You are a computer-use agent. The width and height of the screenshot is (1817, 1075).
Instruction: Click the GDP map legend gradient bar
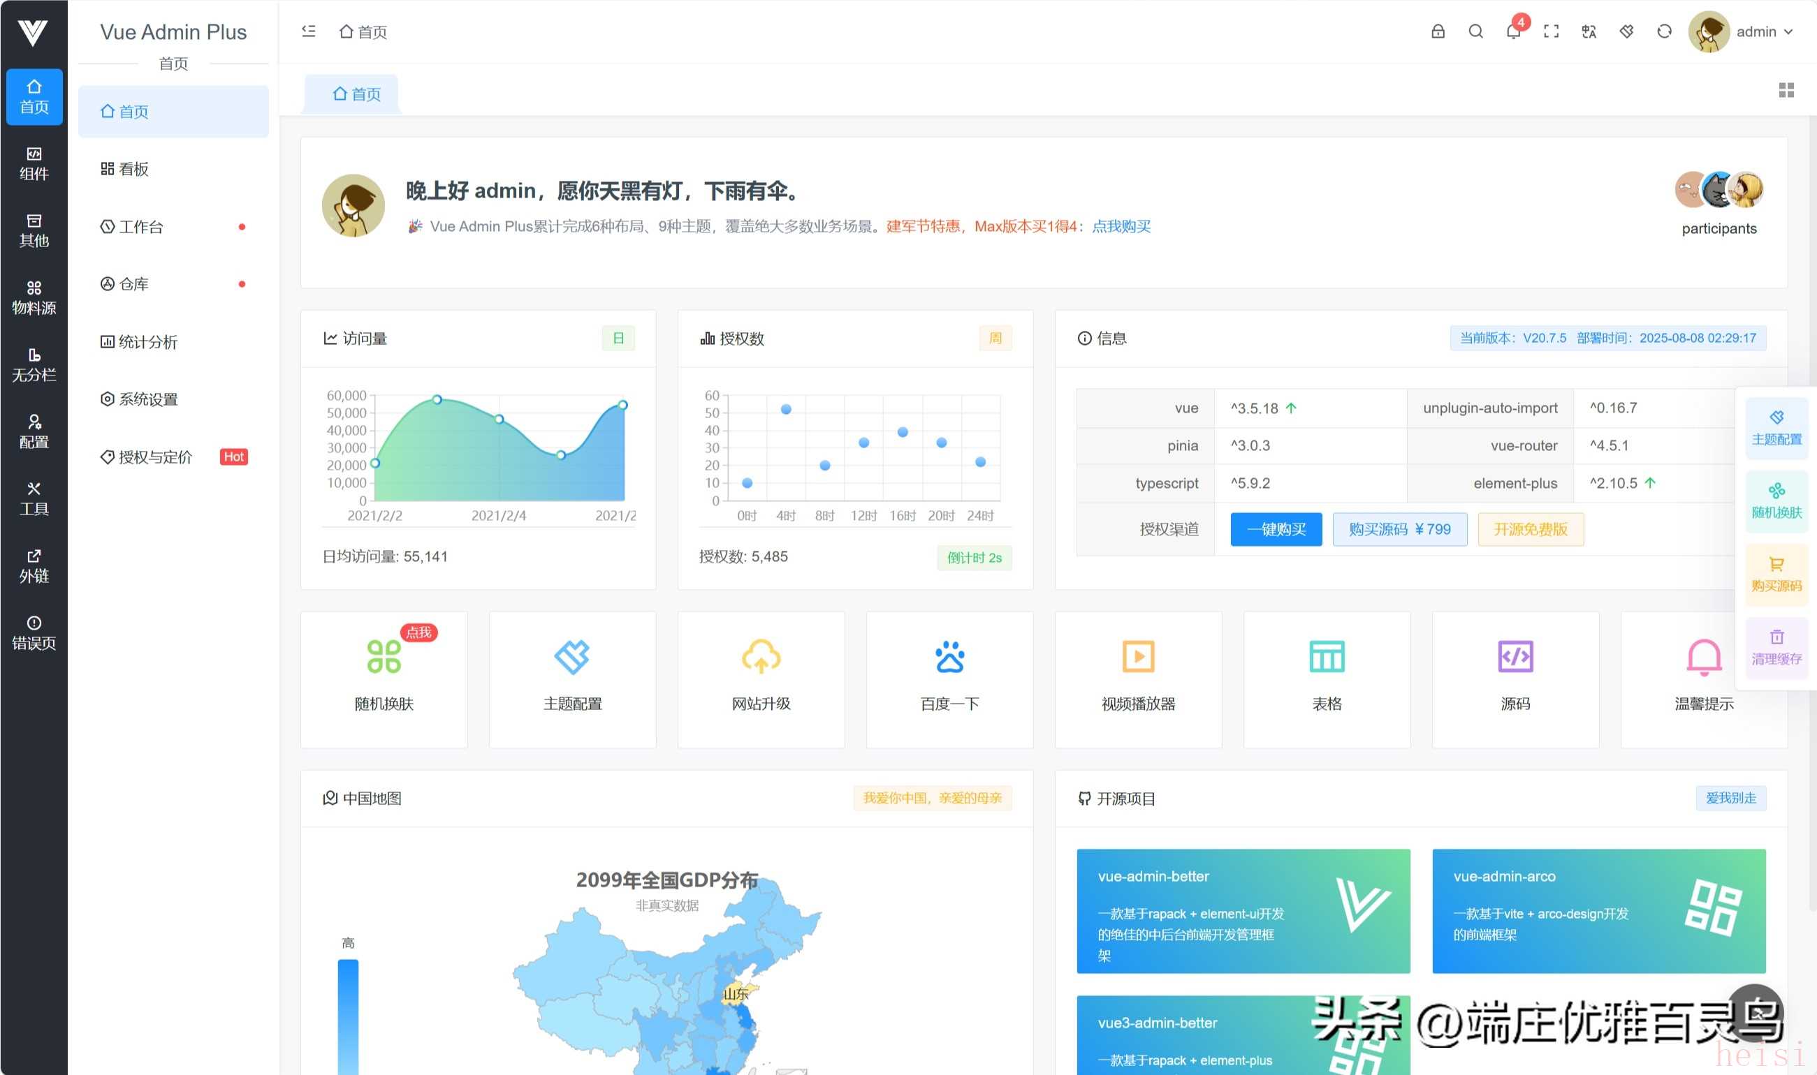(x=348, y=1014)
